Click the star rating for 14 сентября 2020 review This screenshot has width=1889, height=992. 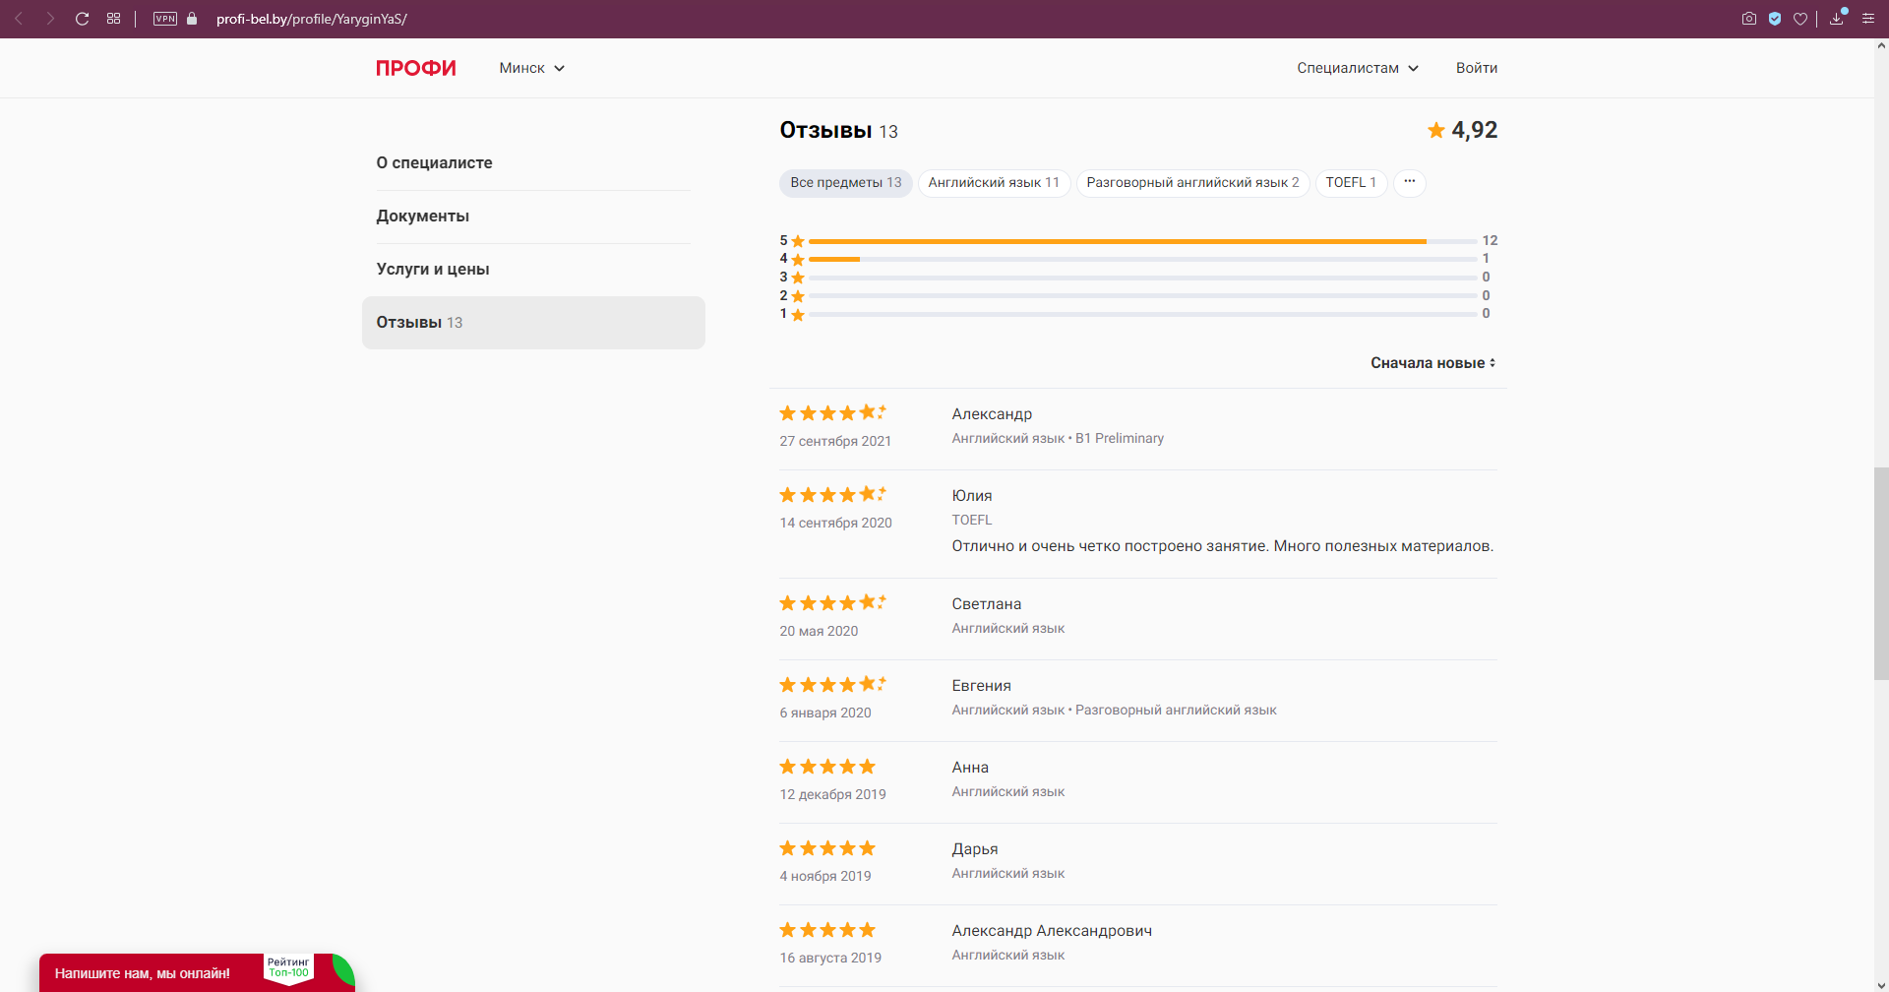pyautogui.click(x=832, y=495)
